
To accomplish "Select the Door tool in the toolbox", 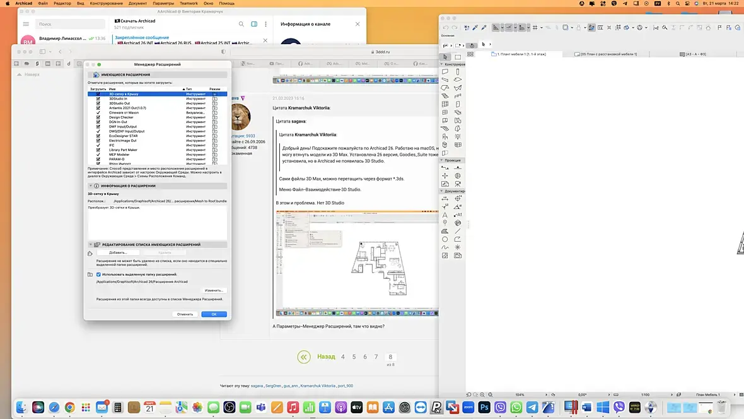I will tap(458, 104).
